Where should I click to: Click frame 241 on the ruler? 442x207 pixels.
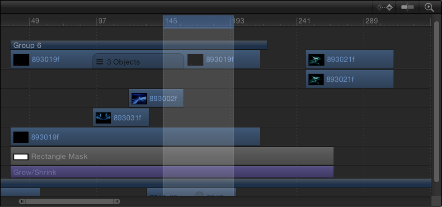[x=304, y=21]
